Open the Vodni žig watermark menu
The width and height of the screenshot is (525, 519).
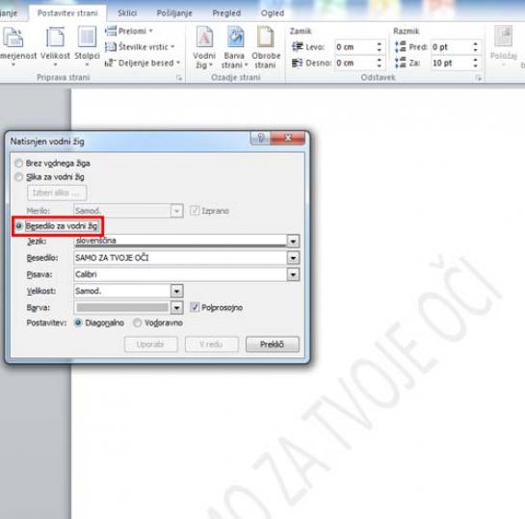pyautogui.click(x=204, y=48)
